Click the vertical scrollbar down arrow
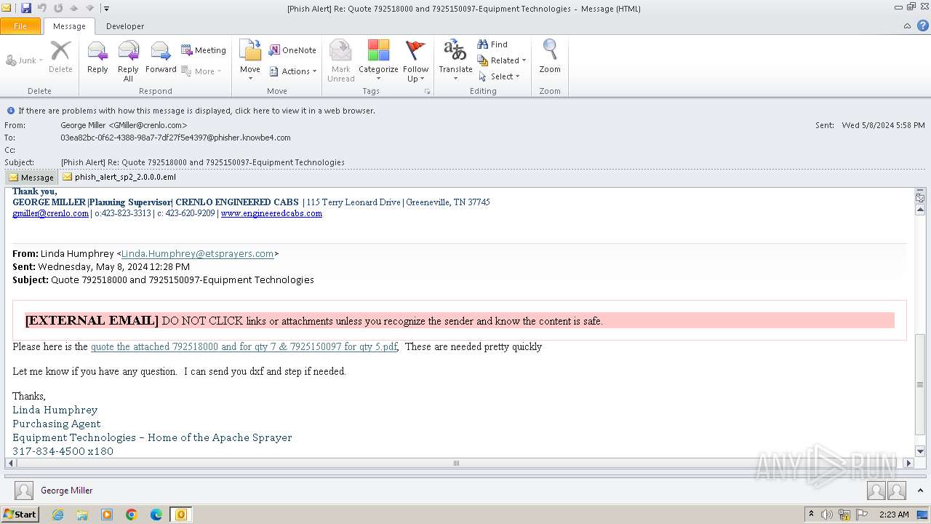The height and width of the screenshot is (524, 931). (920, 452)
